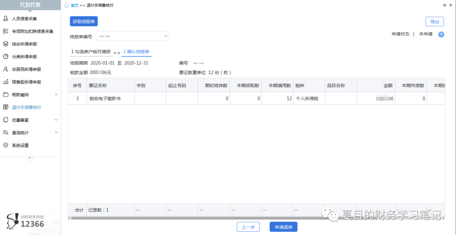Click the 本期作废数 column header
The image size is (456, 235).
411,85
